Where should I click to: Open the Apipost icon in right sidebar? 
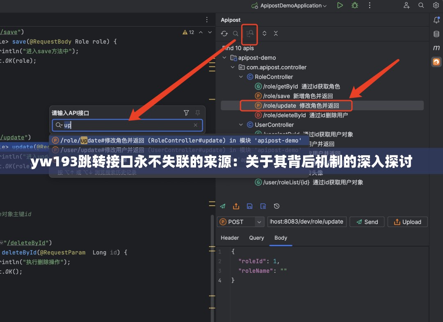click(x=436, y=62)
